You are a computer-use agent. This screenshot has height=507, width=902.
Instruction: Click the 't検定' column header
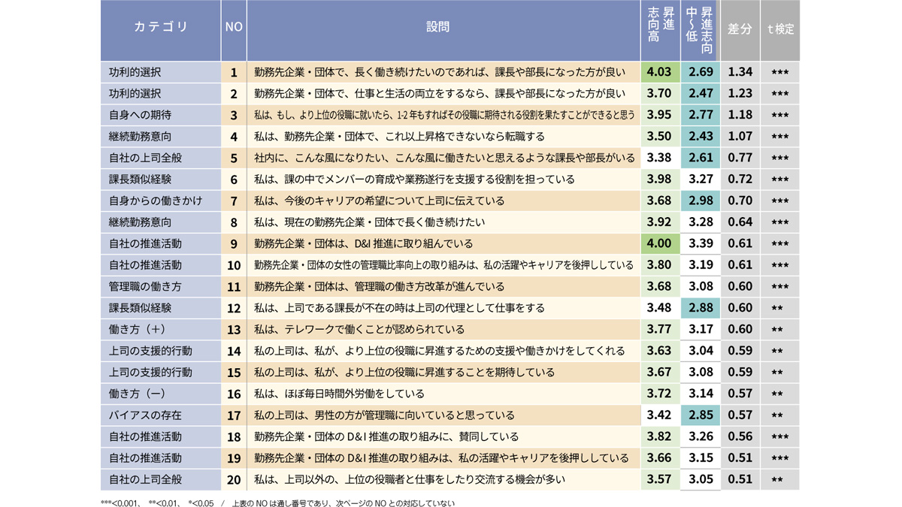780,30
